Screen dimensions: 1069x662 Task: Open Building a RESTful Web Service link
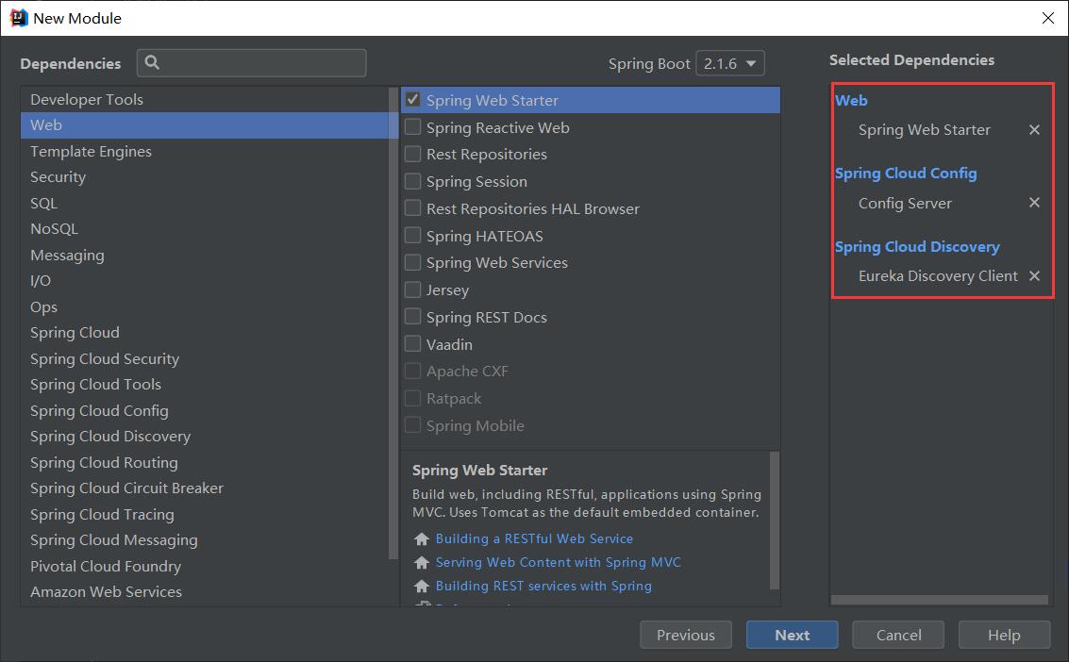point(534,538)
